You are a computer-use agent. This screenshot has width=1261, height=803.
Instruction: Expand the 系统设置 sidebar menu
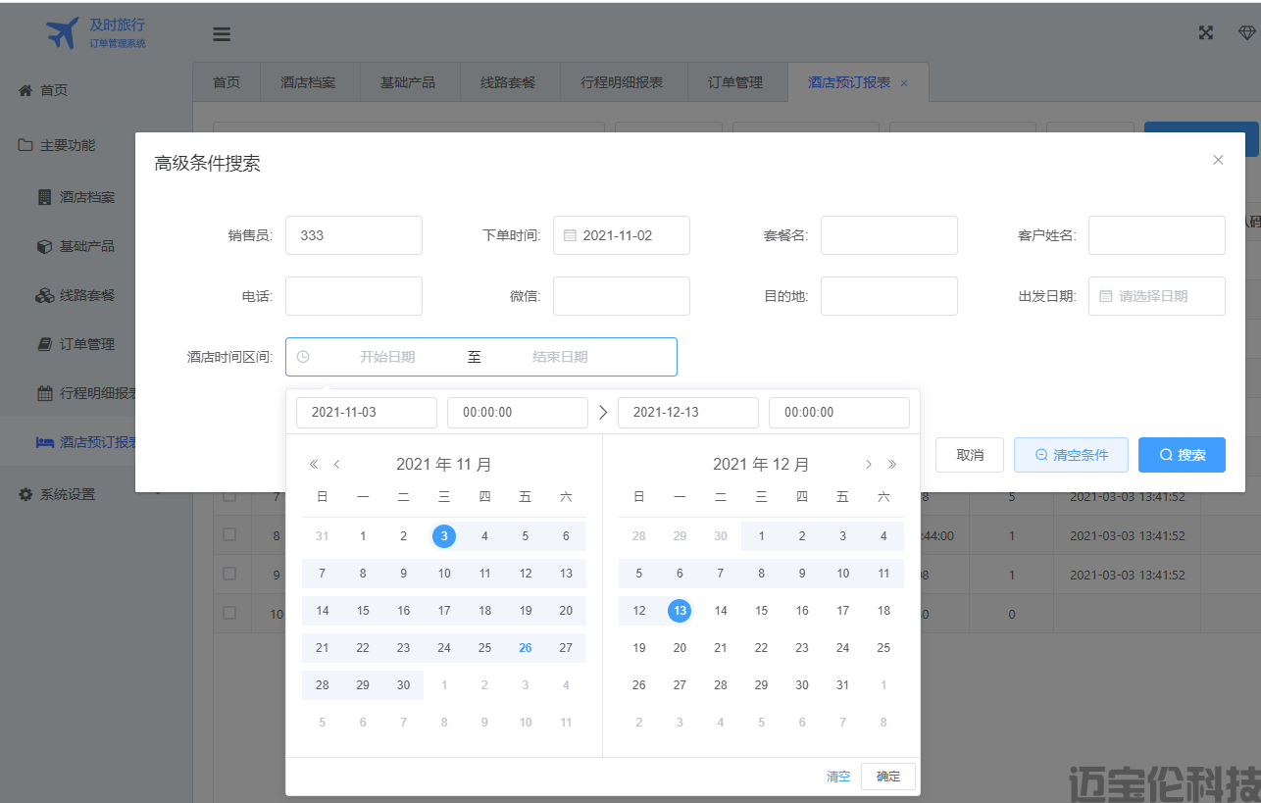pyautogui.click(x=96, y=494)
